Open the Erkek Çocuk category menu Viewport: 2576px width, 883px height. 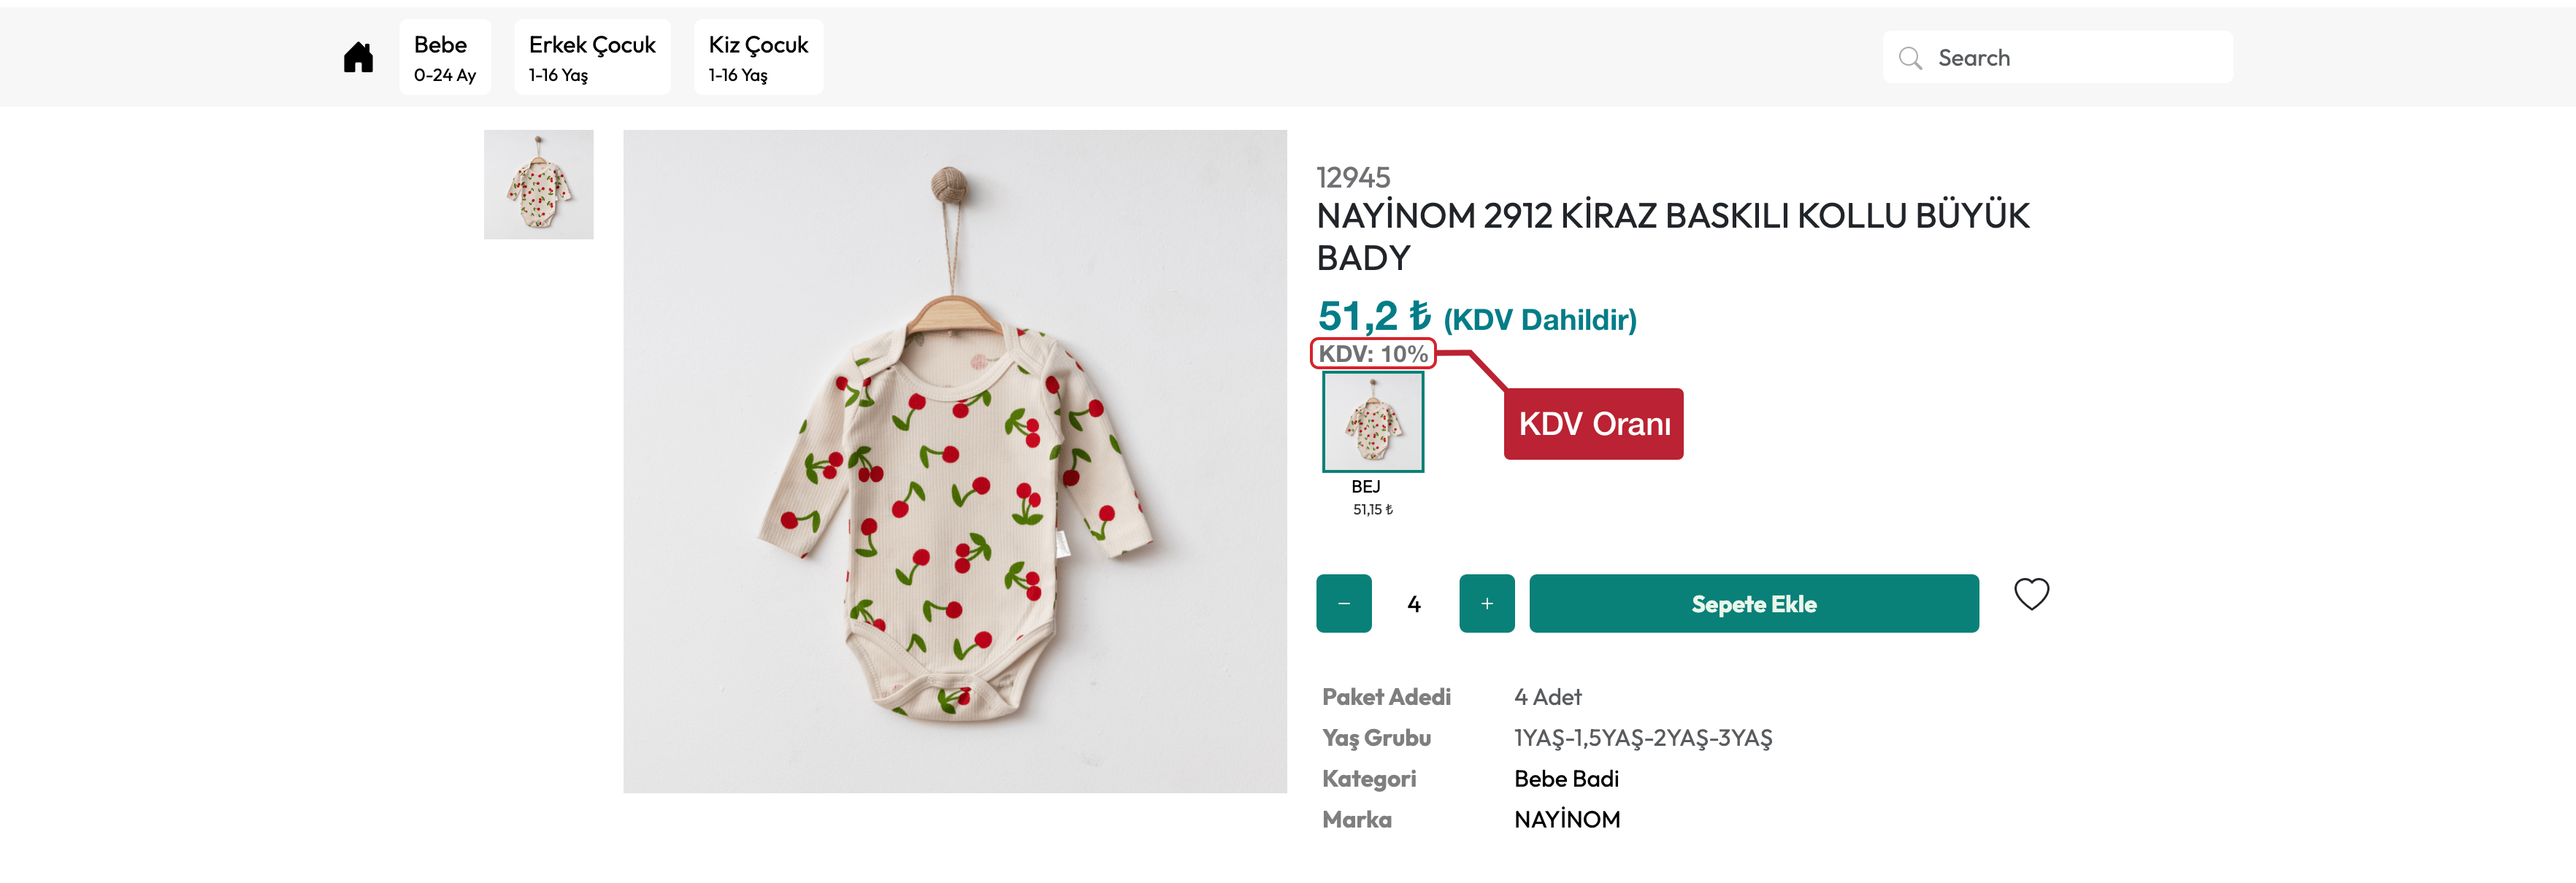click(592, 58)
